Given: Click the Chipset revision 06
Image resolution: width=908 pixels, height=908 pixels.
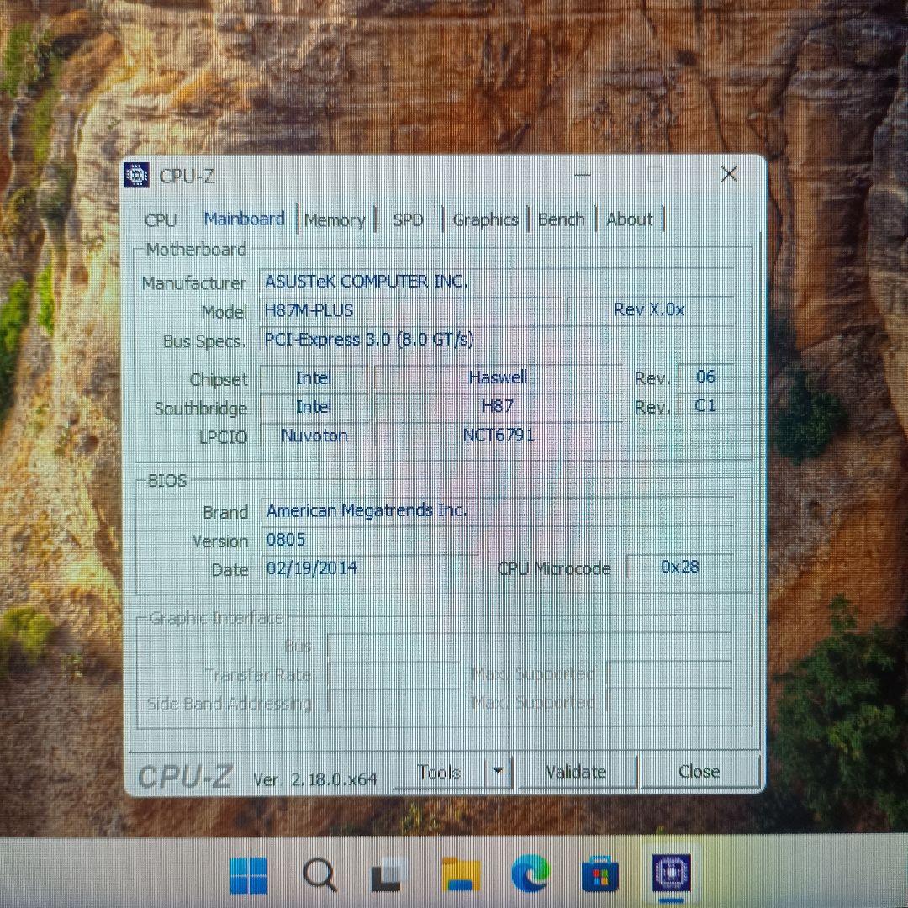Looking at the screenshot, I should (x=706, y=377).
